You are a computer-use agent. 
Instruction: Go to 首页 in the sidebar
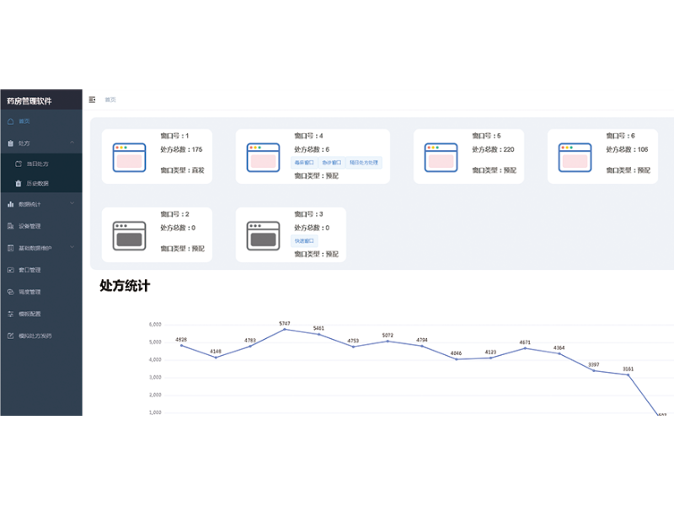[24, 121]
